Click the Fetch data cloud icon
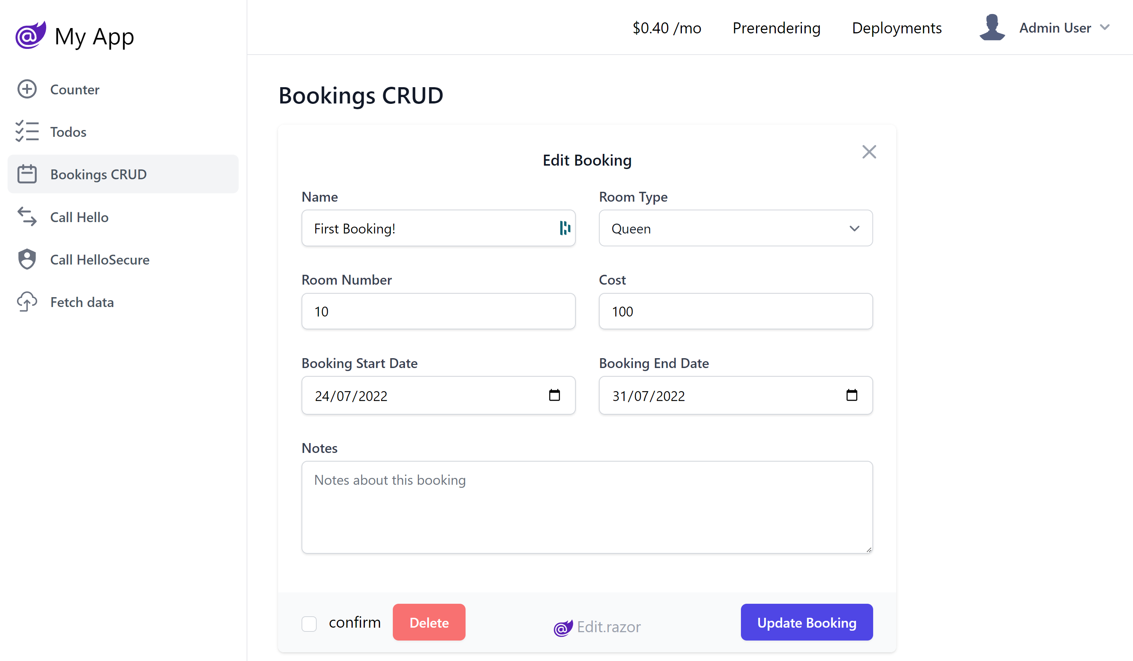 point(27,301)
